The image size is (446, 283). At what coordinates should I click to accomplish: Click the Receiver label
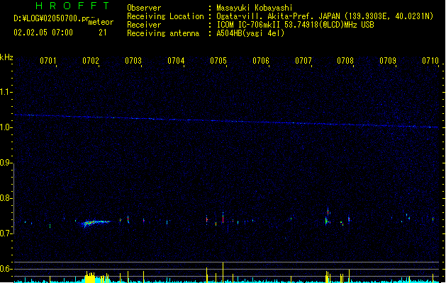pyautogui.click(x=144, y=25)
